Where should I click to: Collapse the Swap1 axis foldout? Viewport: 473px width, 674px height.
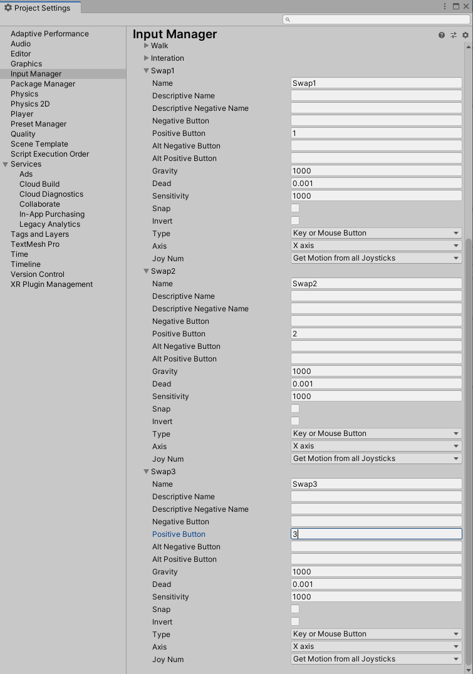coord(146,71)
